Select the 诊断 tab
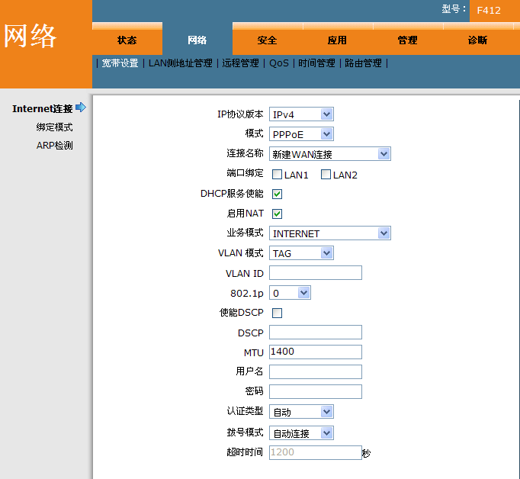 coord(478,40)
